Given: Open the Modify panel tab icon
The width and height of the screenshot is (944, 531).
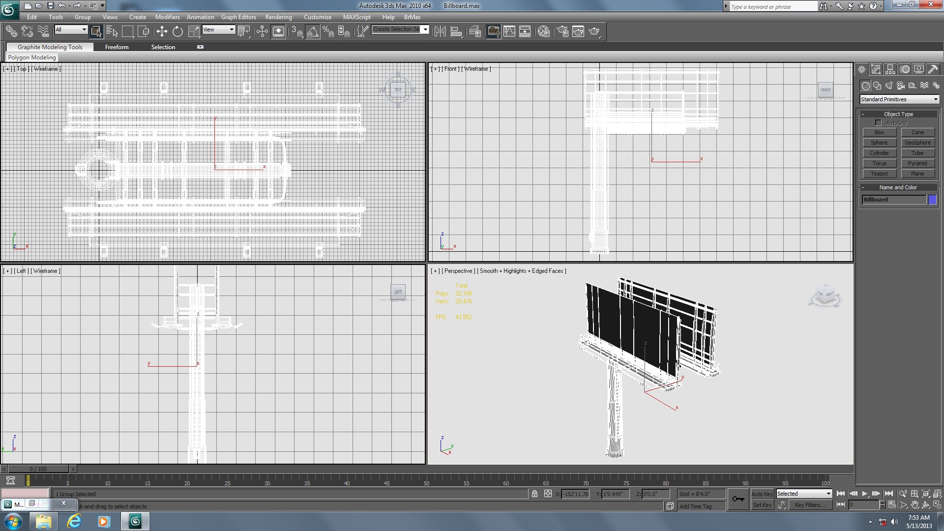Looking at the screenshot, I should tap(875, 69).
